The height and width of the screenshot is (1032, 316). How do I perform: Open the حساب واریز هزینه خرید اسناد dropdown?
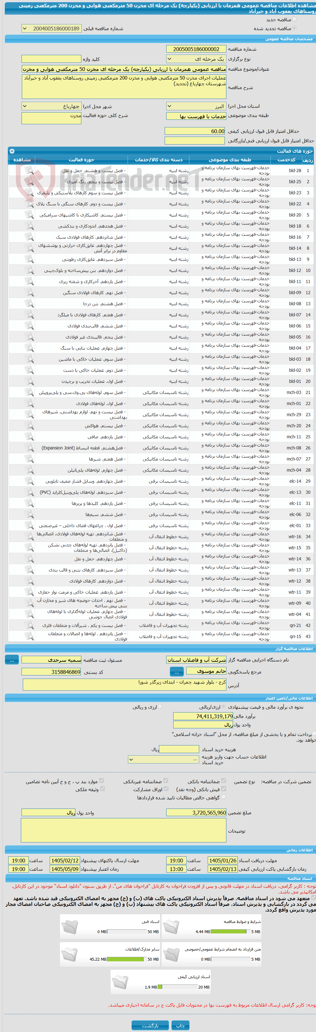pyautogui.click(x=163, y=759)
